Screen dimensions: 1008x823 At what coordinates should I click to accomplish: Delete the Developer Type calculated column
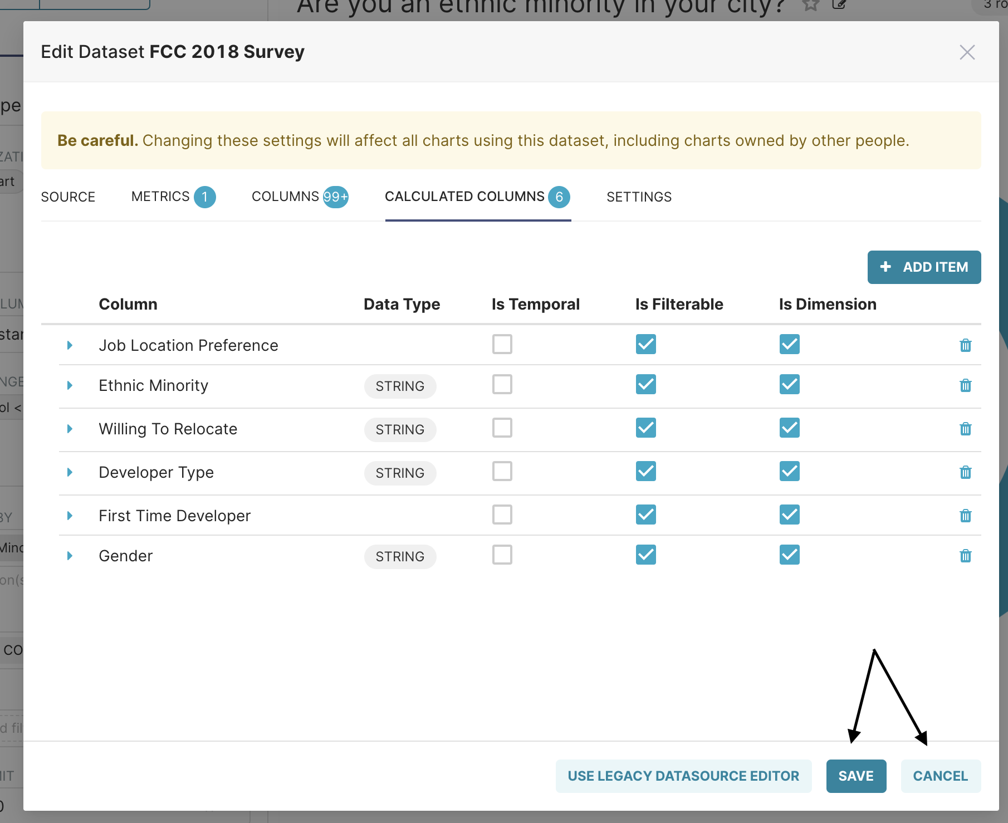[966, 472]
